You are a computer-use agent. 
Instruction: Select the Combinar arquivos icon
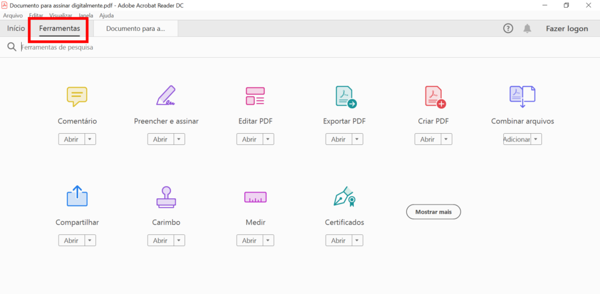click(522, 96)
